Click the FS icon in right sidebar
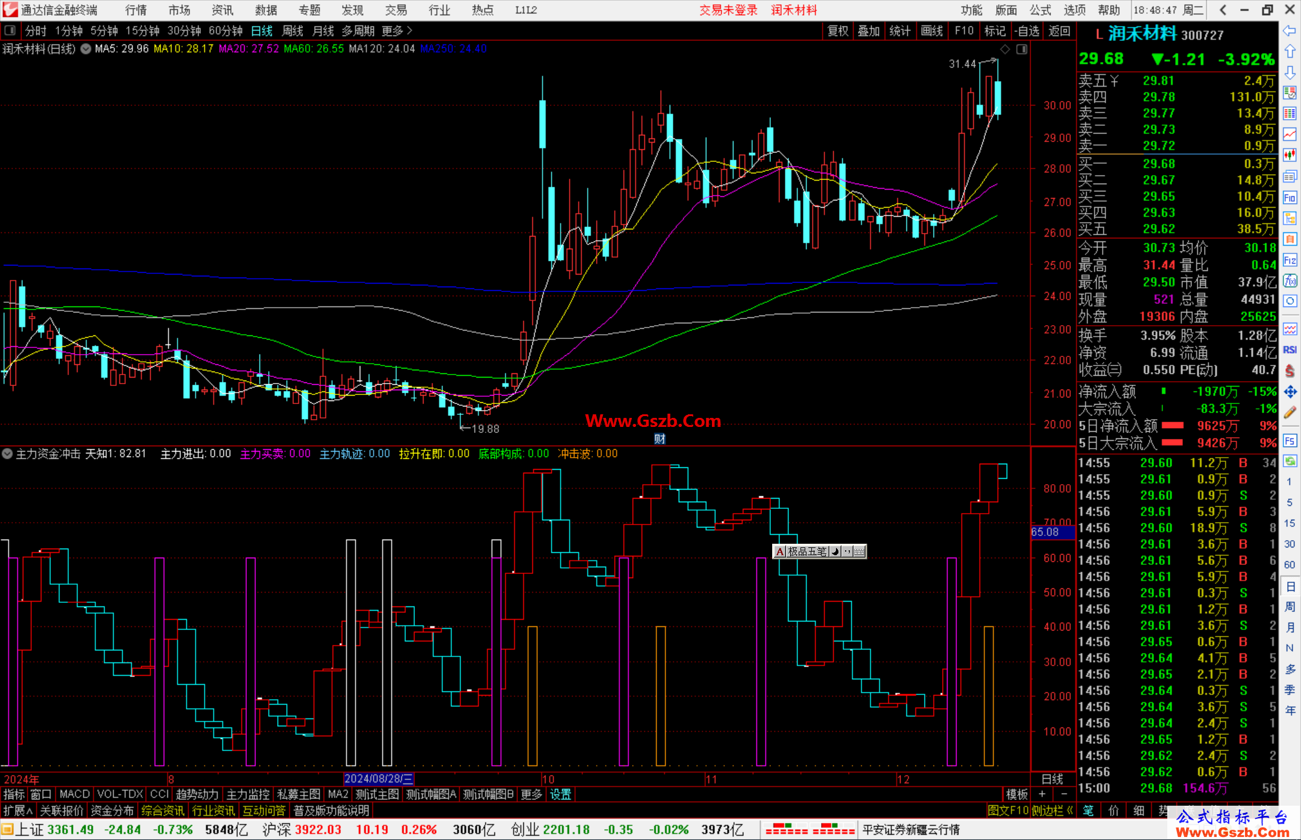This screenshot has width=1301, height=840. (1290, 440)
